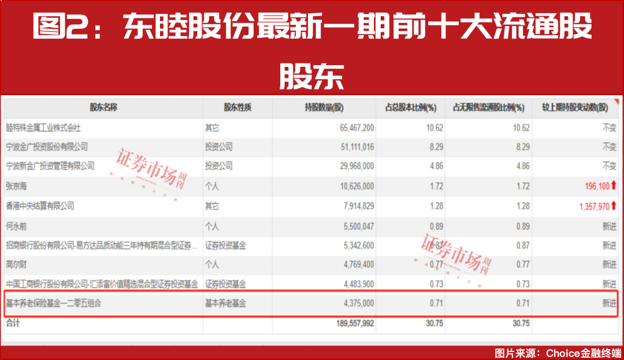The width and height of the screenshot is (624, 360).
Task: Select the 招商银行-易方达品质动能 fund row name
Action: click(102, 246)
